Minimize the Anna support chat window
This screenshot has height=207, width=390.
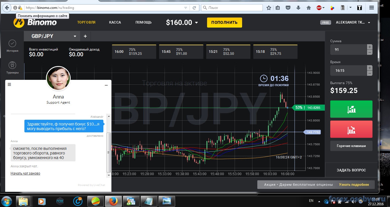tap(106, 85)
